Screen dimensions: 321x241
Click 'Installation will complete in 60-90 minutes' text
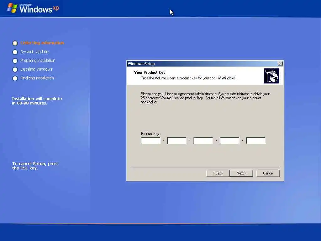pos(37,101)
